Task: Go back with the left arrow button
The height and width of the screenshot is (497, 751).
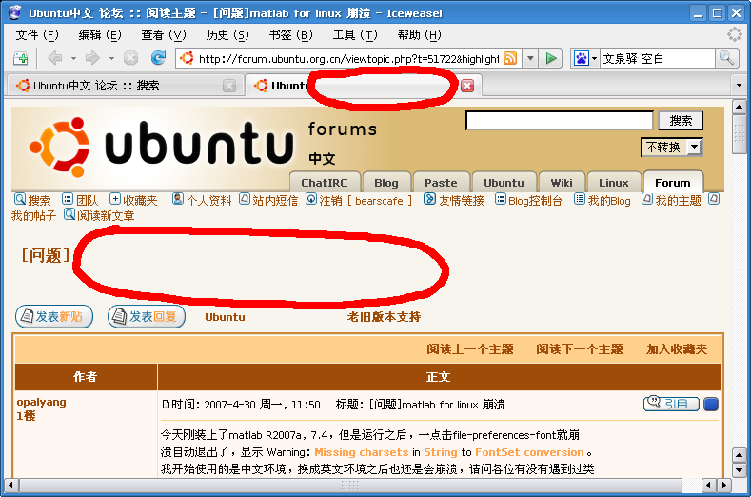Action: (55, 58)
